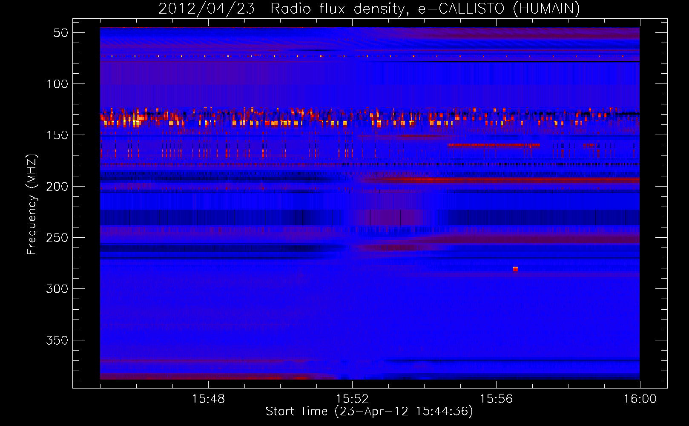Click the isolated red-orange spot near 280 MHz

click(515, 268)
